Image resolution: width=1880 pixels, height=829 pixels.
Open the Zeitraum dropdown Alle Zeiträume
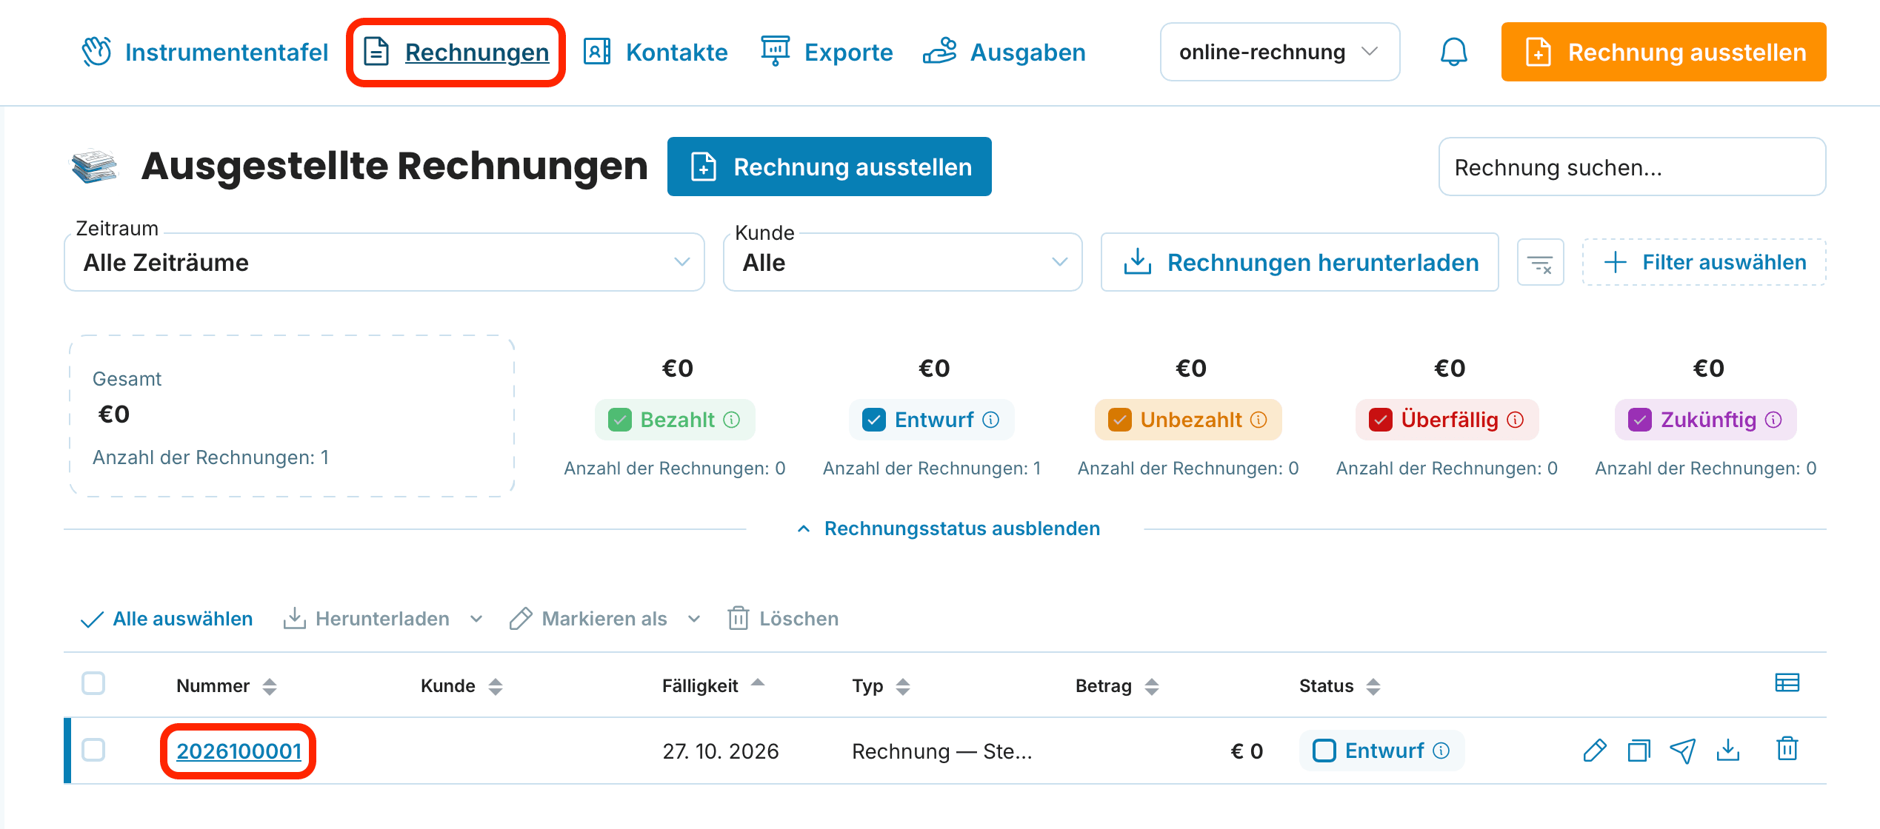(384, 263)
